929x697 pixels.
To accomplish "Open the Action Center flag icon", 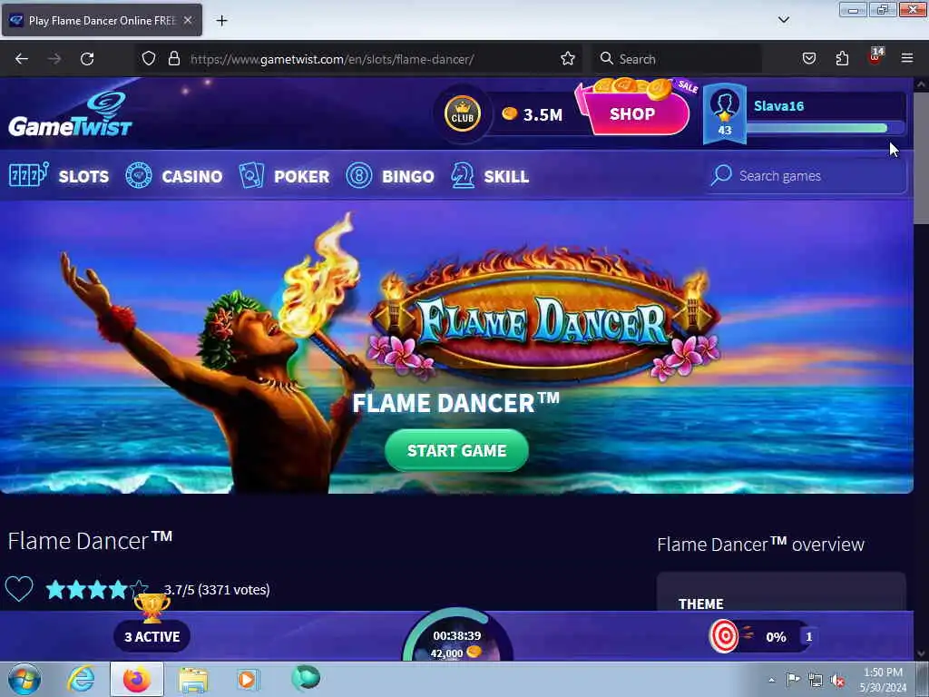I will [793, 680].
